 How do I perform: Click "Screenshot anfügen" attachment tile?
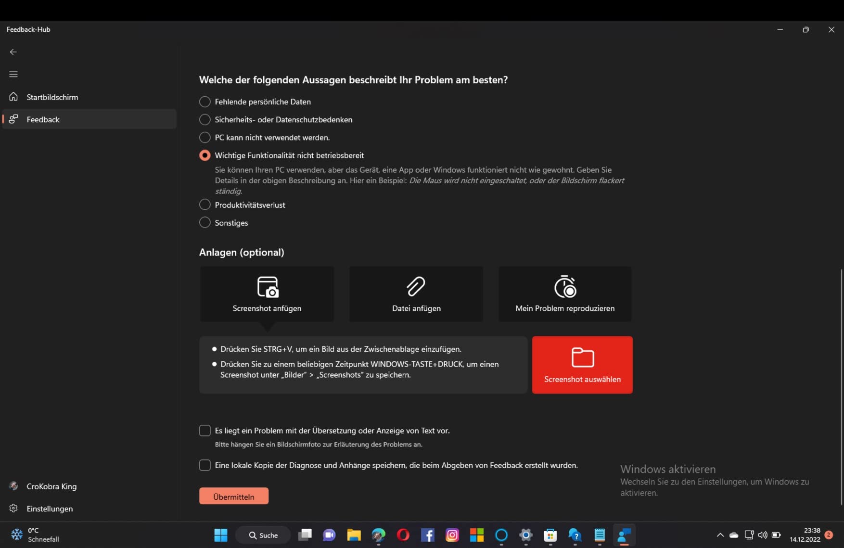[x=267, y=294]
